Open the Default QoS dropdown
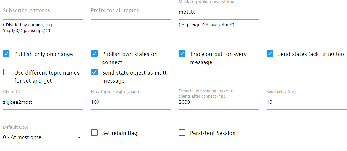Image resolution: width=347 pixels, height=151 pixels. pos(43,137)
